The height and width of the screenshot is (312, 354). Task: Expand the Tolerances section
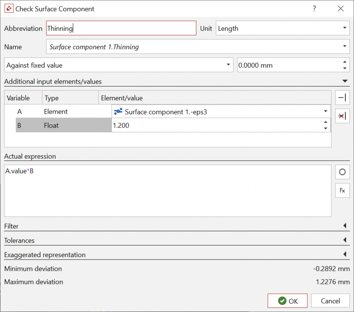344,240
